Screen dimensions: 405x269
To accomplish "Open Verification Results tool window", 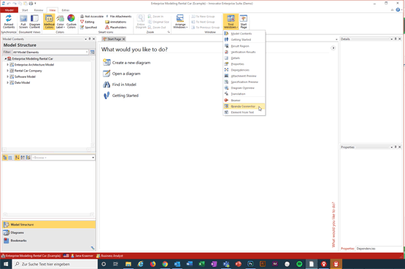I will [244, 52].
